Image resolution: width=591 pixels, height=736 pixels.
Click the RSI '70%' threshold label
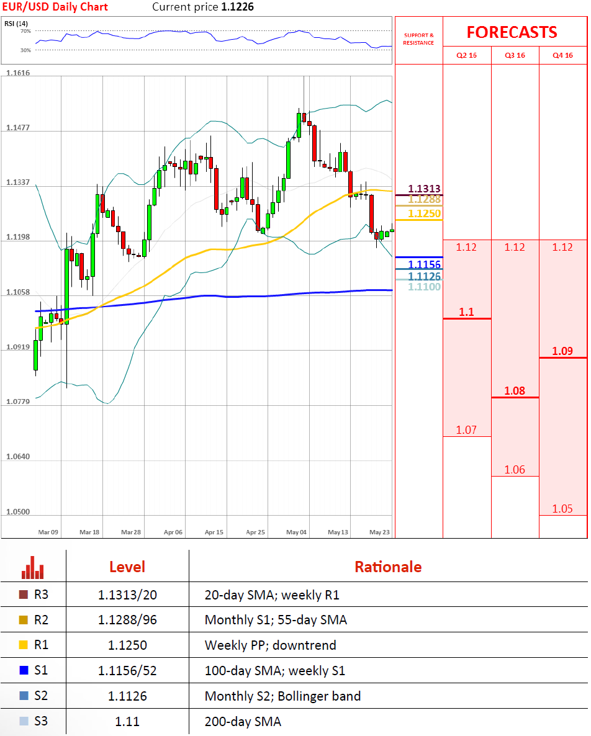click(25, 32)
